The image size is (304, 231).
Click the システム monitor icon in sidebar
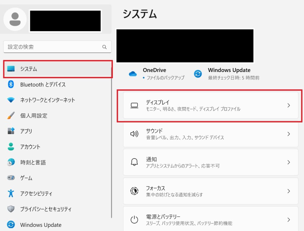[11, 69]
